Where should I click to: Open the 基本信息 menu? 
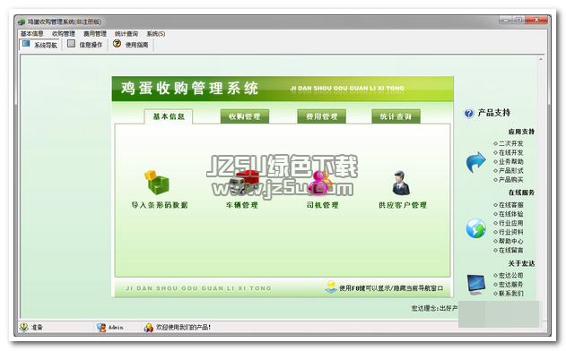point(31,33)
